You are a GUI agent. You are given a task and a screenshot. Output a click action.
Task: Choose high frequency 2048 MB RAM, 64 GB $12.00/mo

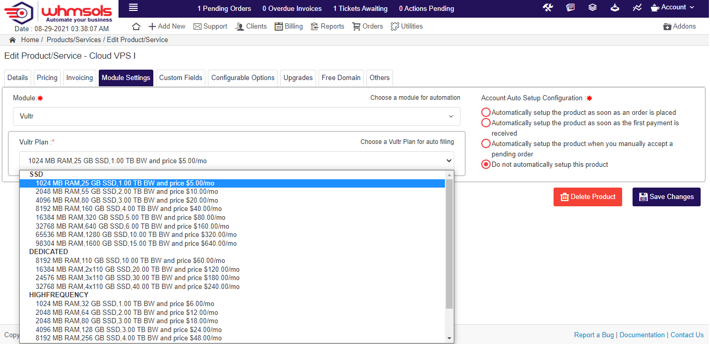coord(232,312)
